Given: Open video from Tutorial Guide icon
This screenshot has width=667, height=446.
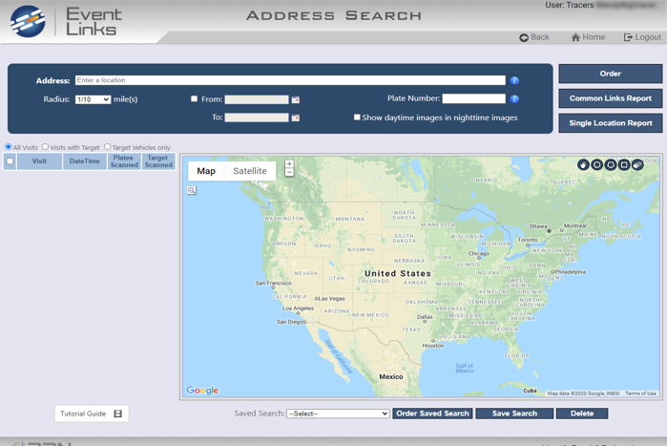Looking at the screenshot, I should point(118,414).
